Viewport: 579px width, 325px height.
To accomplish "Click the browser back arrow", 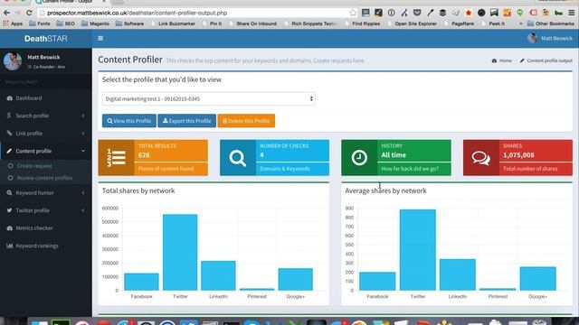I will click(6, 13).
